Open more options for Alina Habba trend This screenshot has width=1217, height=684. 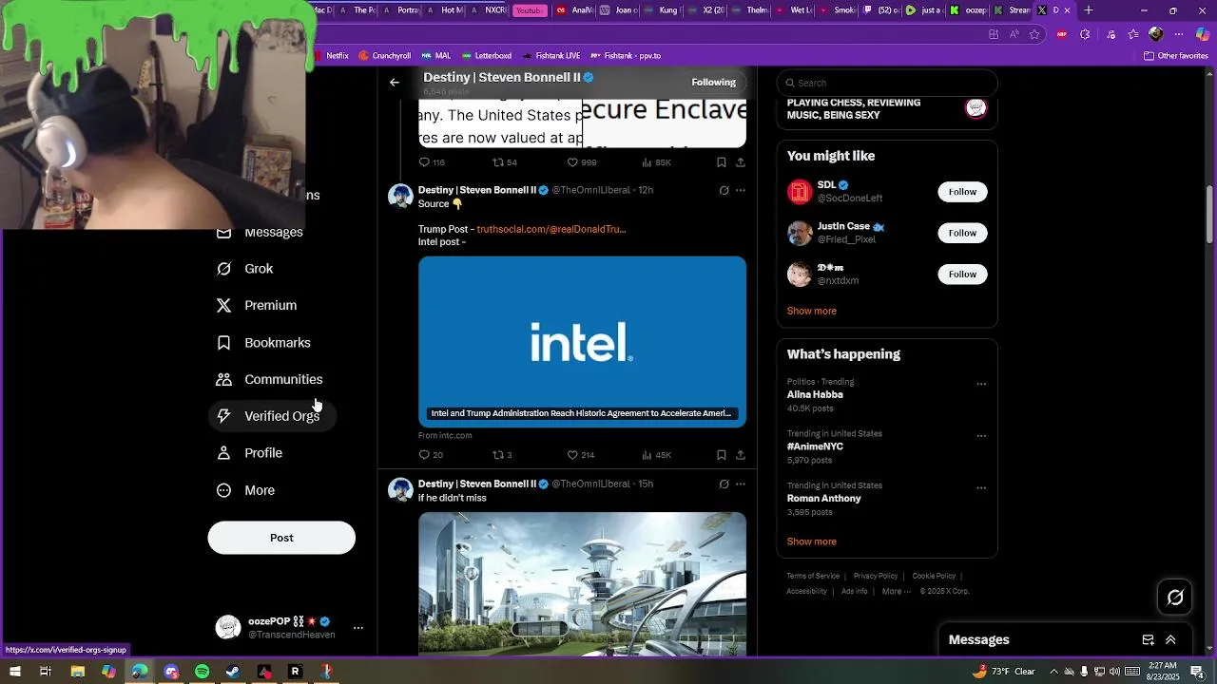pos(981,385)
